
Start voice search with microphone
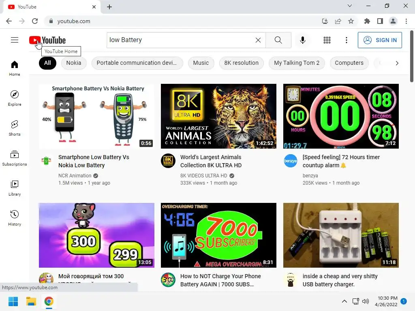pos(302,40)
